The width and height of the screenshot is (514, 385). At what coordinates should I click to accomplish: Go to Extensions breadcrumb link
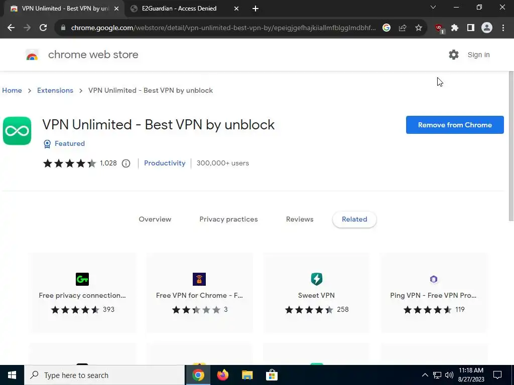click(55, 90)
